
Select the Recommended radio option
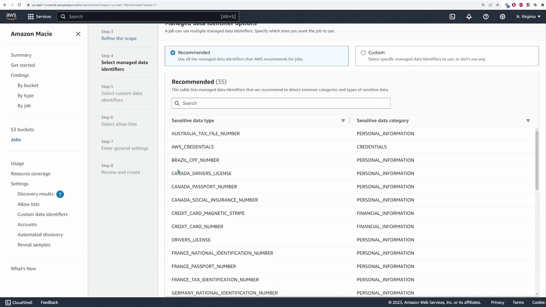(x=173, y=53)
